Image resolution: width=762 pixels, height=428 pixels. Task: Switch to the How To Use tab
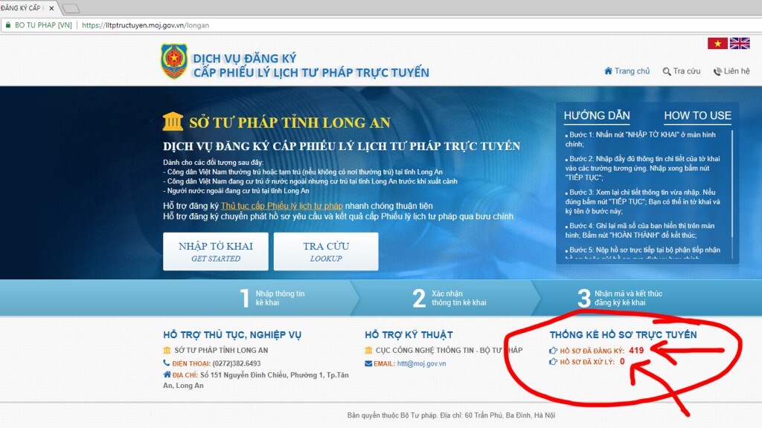(x=697, y=115)
